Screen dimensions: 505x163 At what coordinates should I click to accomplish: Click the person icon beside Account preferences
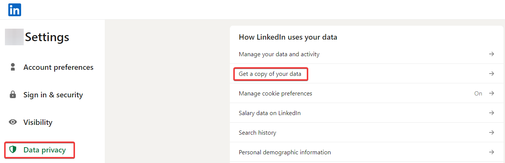pyautogui.click(x=13, y=67)
